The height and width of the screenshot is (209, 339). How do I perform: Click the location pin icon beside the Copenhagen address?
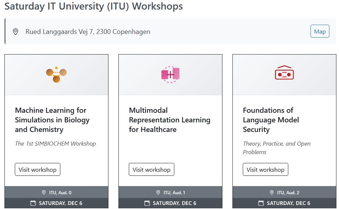pyautogui.click(x=16, y=32)
